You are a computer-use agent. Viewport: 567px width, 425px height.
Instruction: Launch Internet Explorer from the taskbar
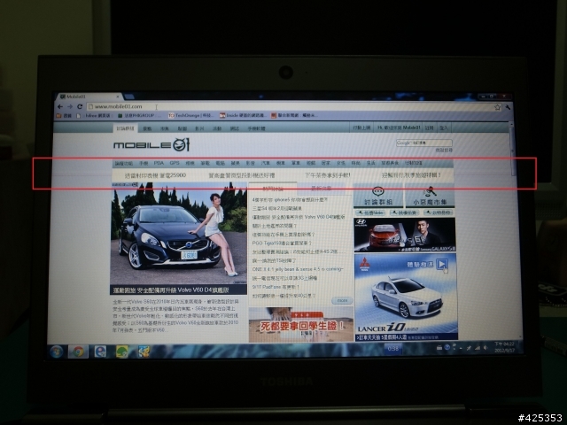click(100, 352)
